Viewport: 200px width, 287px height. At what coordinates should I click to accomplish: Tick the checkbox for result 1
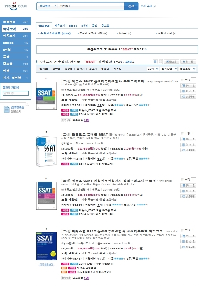click(x=182, y=80)
